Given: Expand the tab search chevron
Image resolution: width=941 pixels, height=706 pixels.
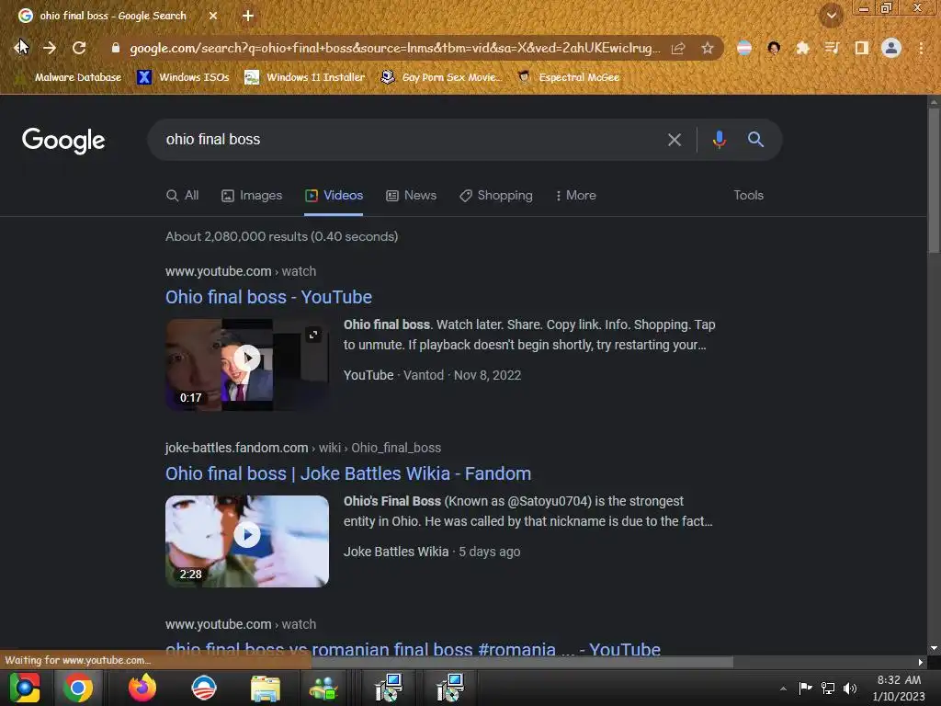Looking at the screenshot, I should (x=832, y=16).
